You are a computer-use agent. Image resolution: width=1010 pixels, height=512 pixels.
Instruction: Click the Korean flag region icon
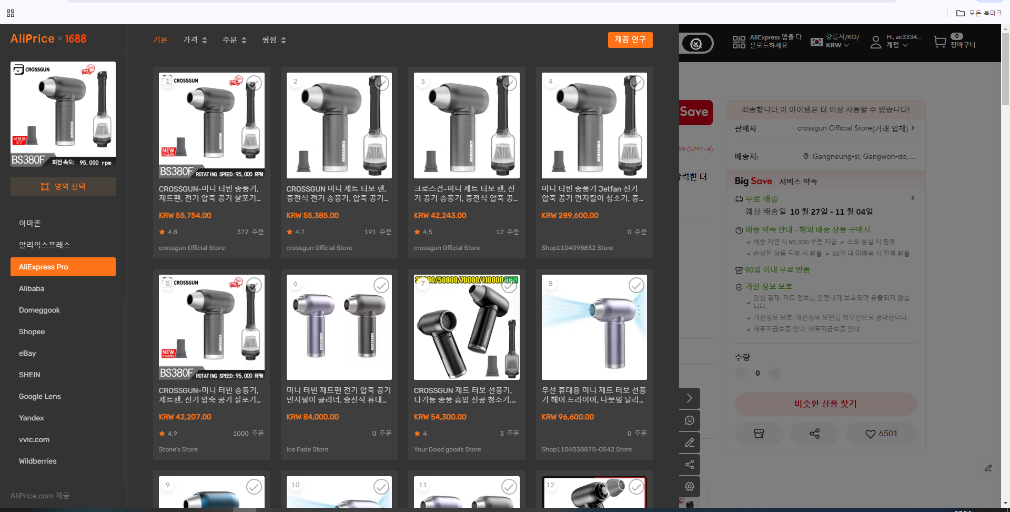(x=816, y=42)
